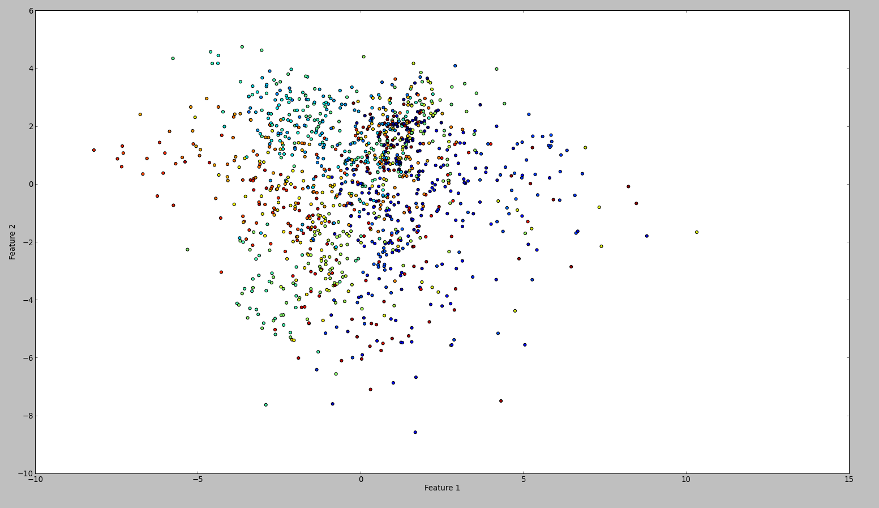
Task: Click the x-axis tick label "10"
Action: click(x=686, y=479)
